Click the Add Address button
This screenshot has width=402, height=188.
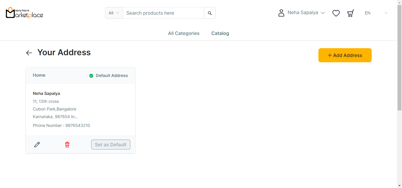[345, 55]
